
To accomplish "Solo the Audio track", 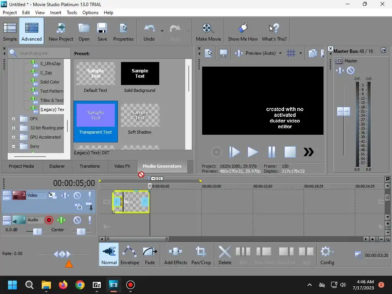I will (x=90, y=220).
